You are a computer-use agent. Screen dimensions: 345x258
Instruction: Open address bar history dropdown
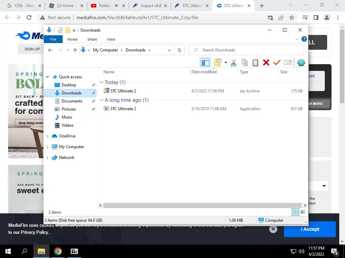click(x=169, y=50)
